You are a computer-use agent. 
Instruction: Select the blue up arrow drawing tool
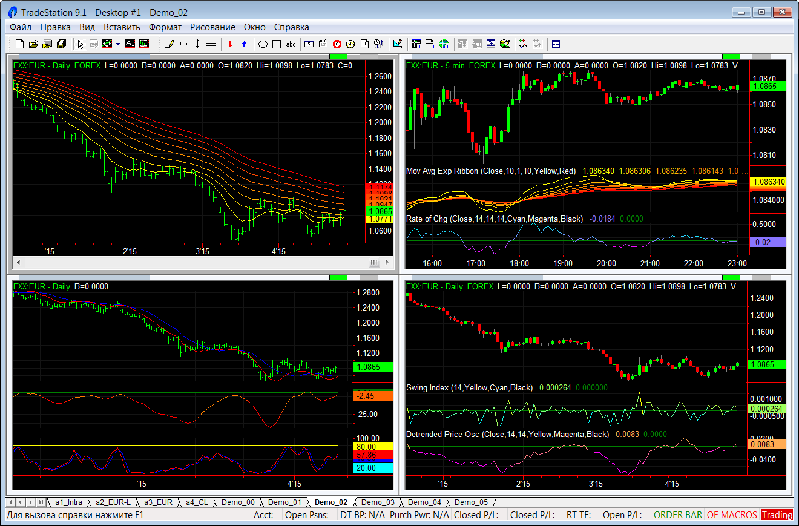tap(244, 44)
